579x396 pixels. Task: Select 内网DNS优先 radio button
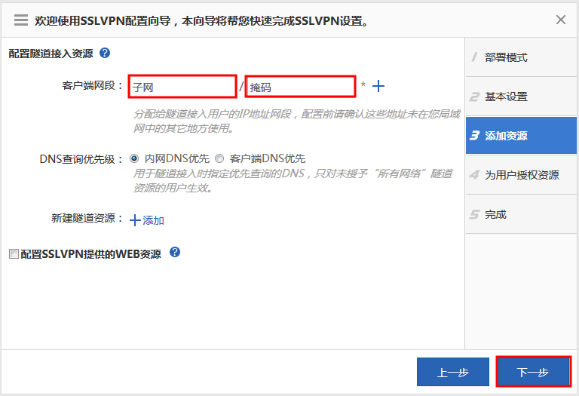coord(134,158)
